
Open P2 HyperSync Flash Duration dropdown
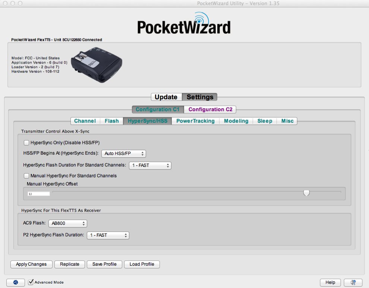coord(108,235)
